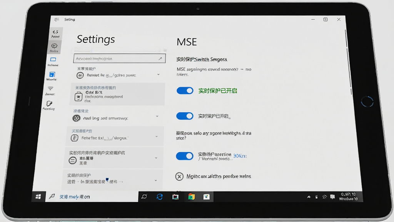Open the notification center tray icon

pyautogui.click(x=332, y=197)
